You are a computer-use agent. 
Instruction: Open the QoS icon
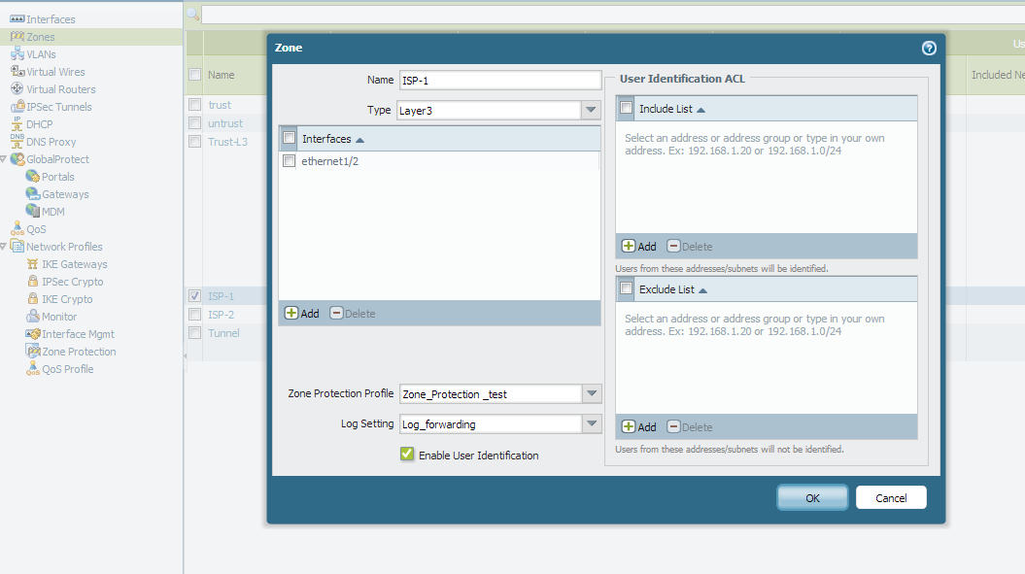[17, 229]
